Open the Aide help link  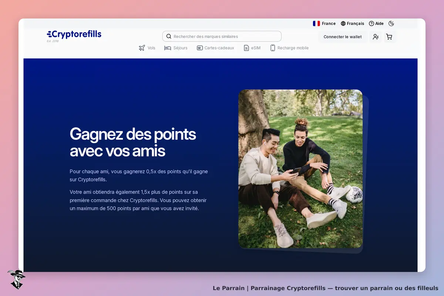click(x=376, y=23)
